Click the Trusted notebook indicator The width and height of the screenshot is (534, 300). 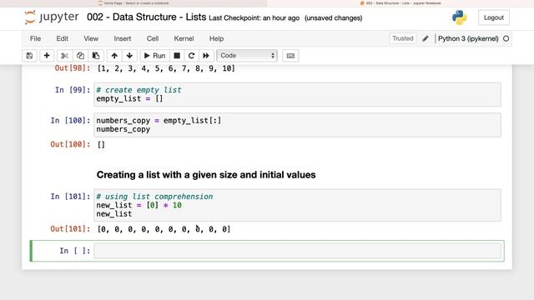pos(402,38)
